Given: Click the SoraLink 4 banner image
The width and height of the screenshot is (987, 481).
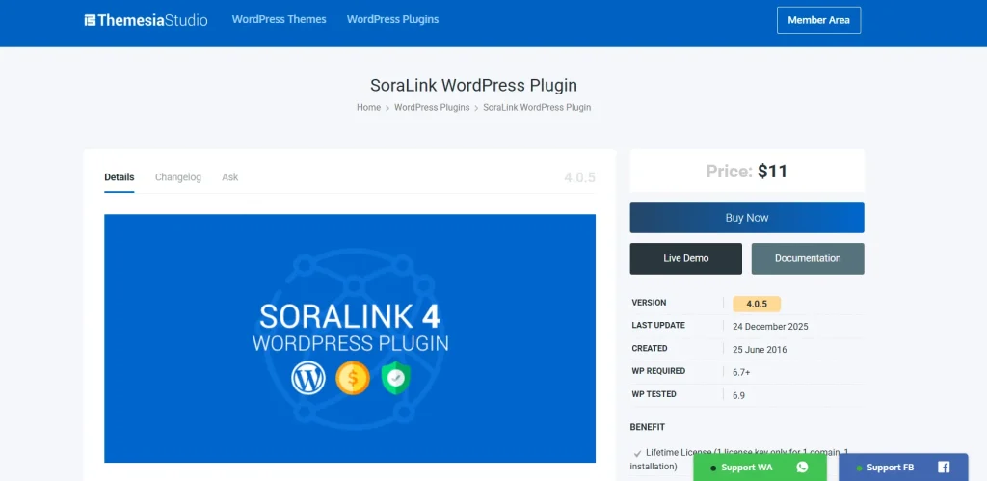Looking at the screenshot, I should point(350,338).
